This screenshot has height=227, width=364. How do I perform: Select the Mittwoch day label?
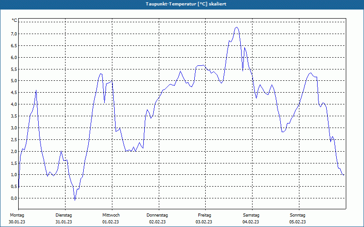click(111, 215)
